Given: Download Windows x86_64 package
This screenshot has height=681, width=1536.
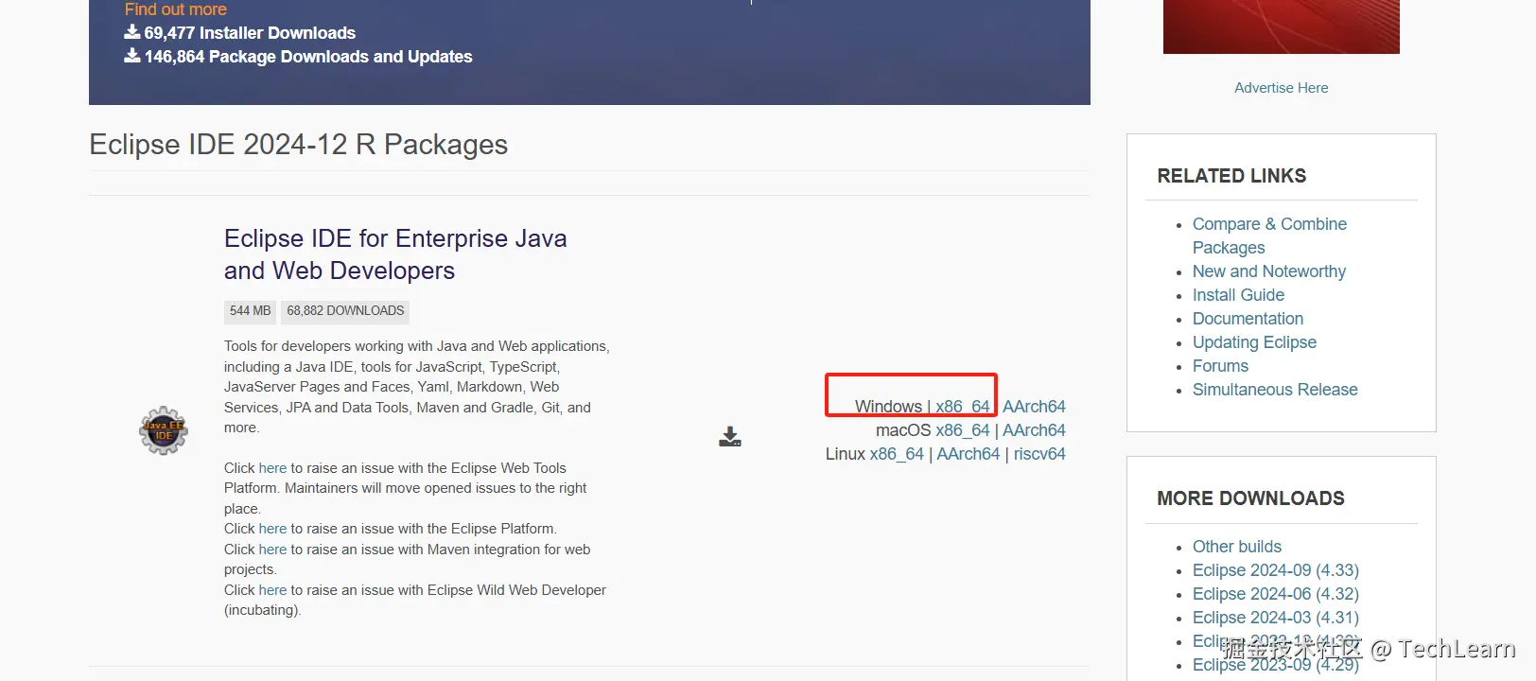Looking at the screenshot, I should [963, 407].
